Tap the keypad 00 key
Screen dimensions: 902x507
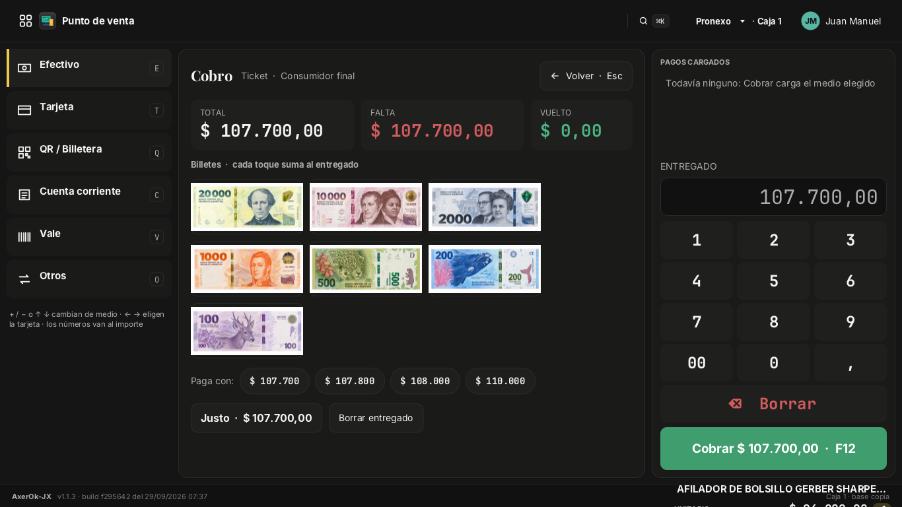697,363
